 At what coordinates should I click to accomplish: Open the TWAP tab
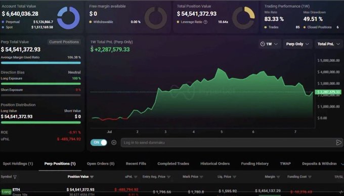(x=285, y=164)
